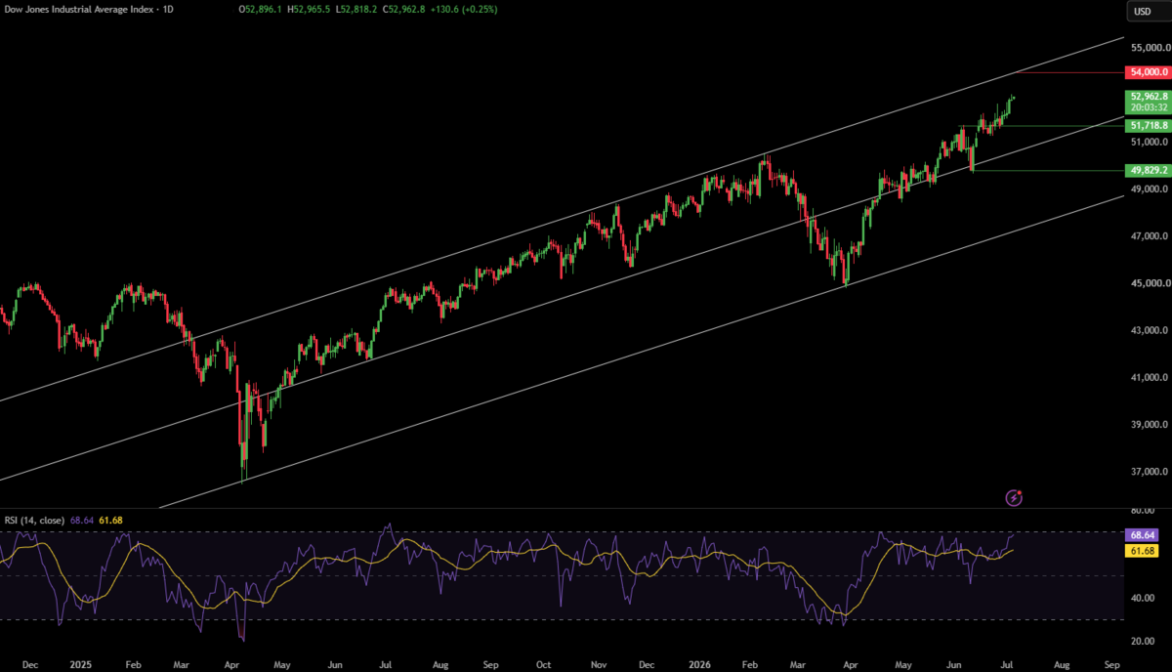Image resolution: width=1172 pixels, height=672 pixels.
Task: Click the 2026 year label on time axis
Action: [x=698, y=663]
